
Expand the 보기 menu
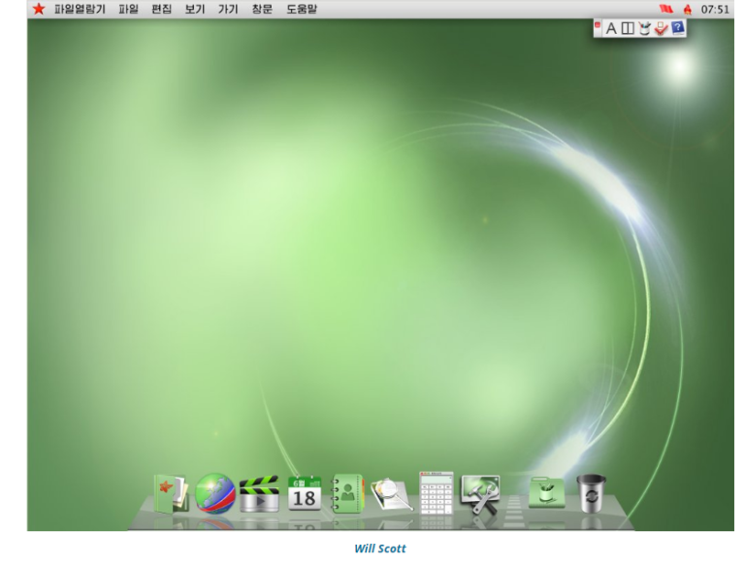pos(194,9)
